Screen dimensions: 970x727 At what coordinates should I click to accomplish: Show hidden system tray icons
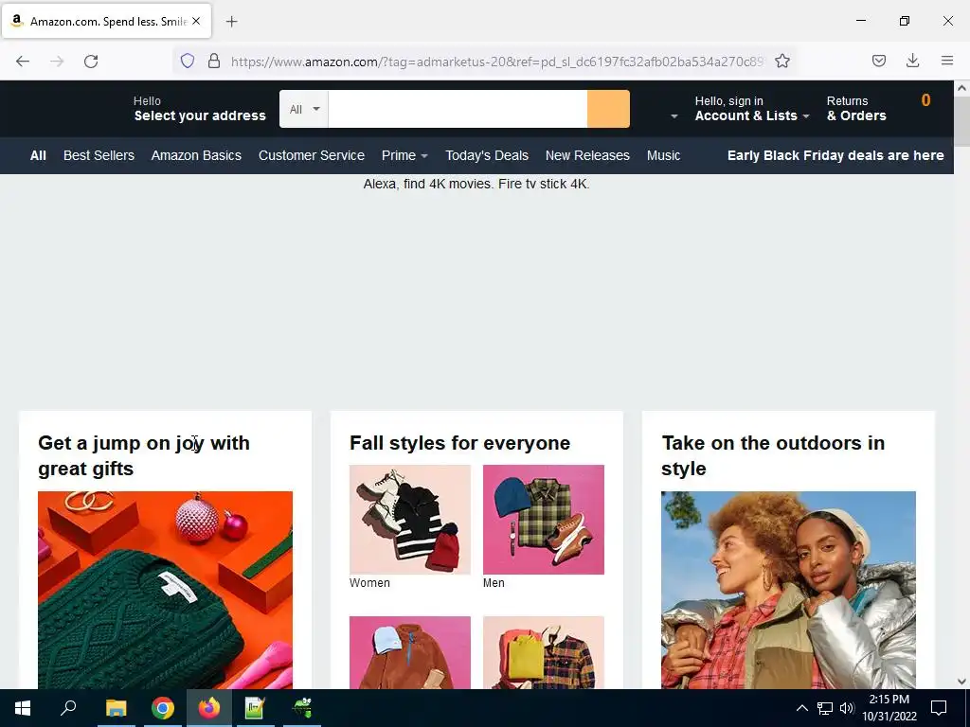tap(801, 708)
